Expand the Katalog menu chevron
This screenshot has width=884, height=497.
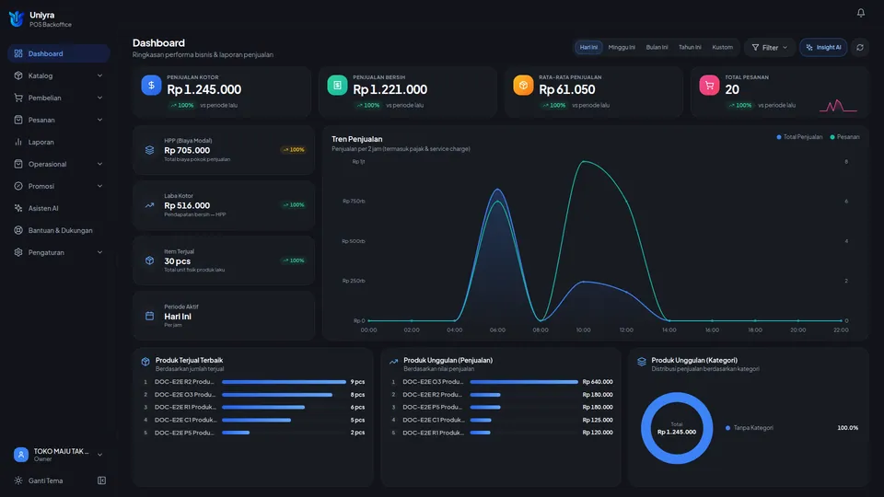[99, 75]
